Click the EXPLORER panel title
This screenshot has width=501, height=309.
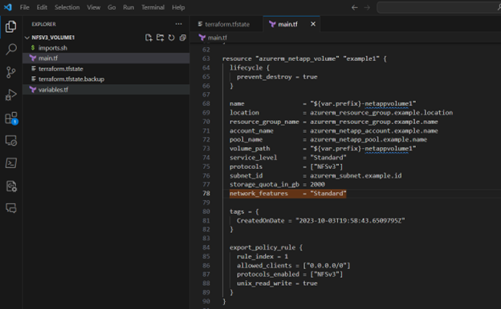point(44,24)
